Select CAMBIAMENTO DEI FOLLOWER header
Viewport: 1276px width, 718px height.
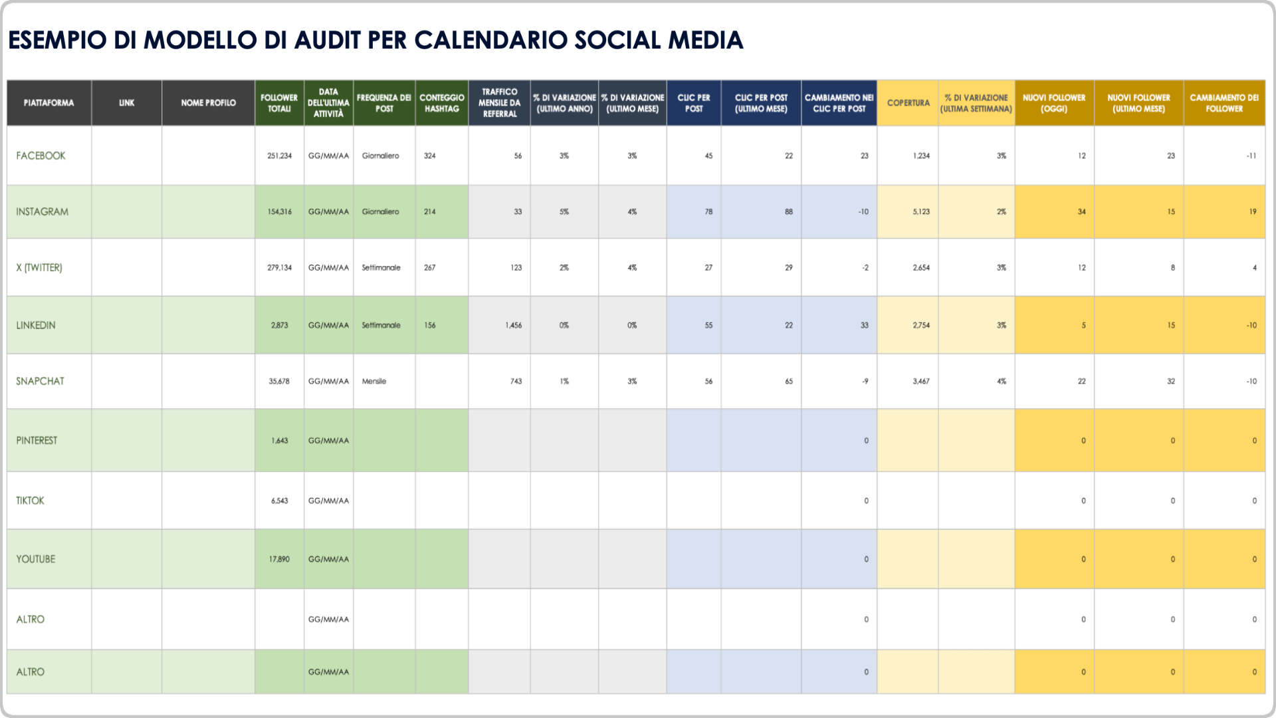tap(1224, 103)
